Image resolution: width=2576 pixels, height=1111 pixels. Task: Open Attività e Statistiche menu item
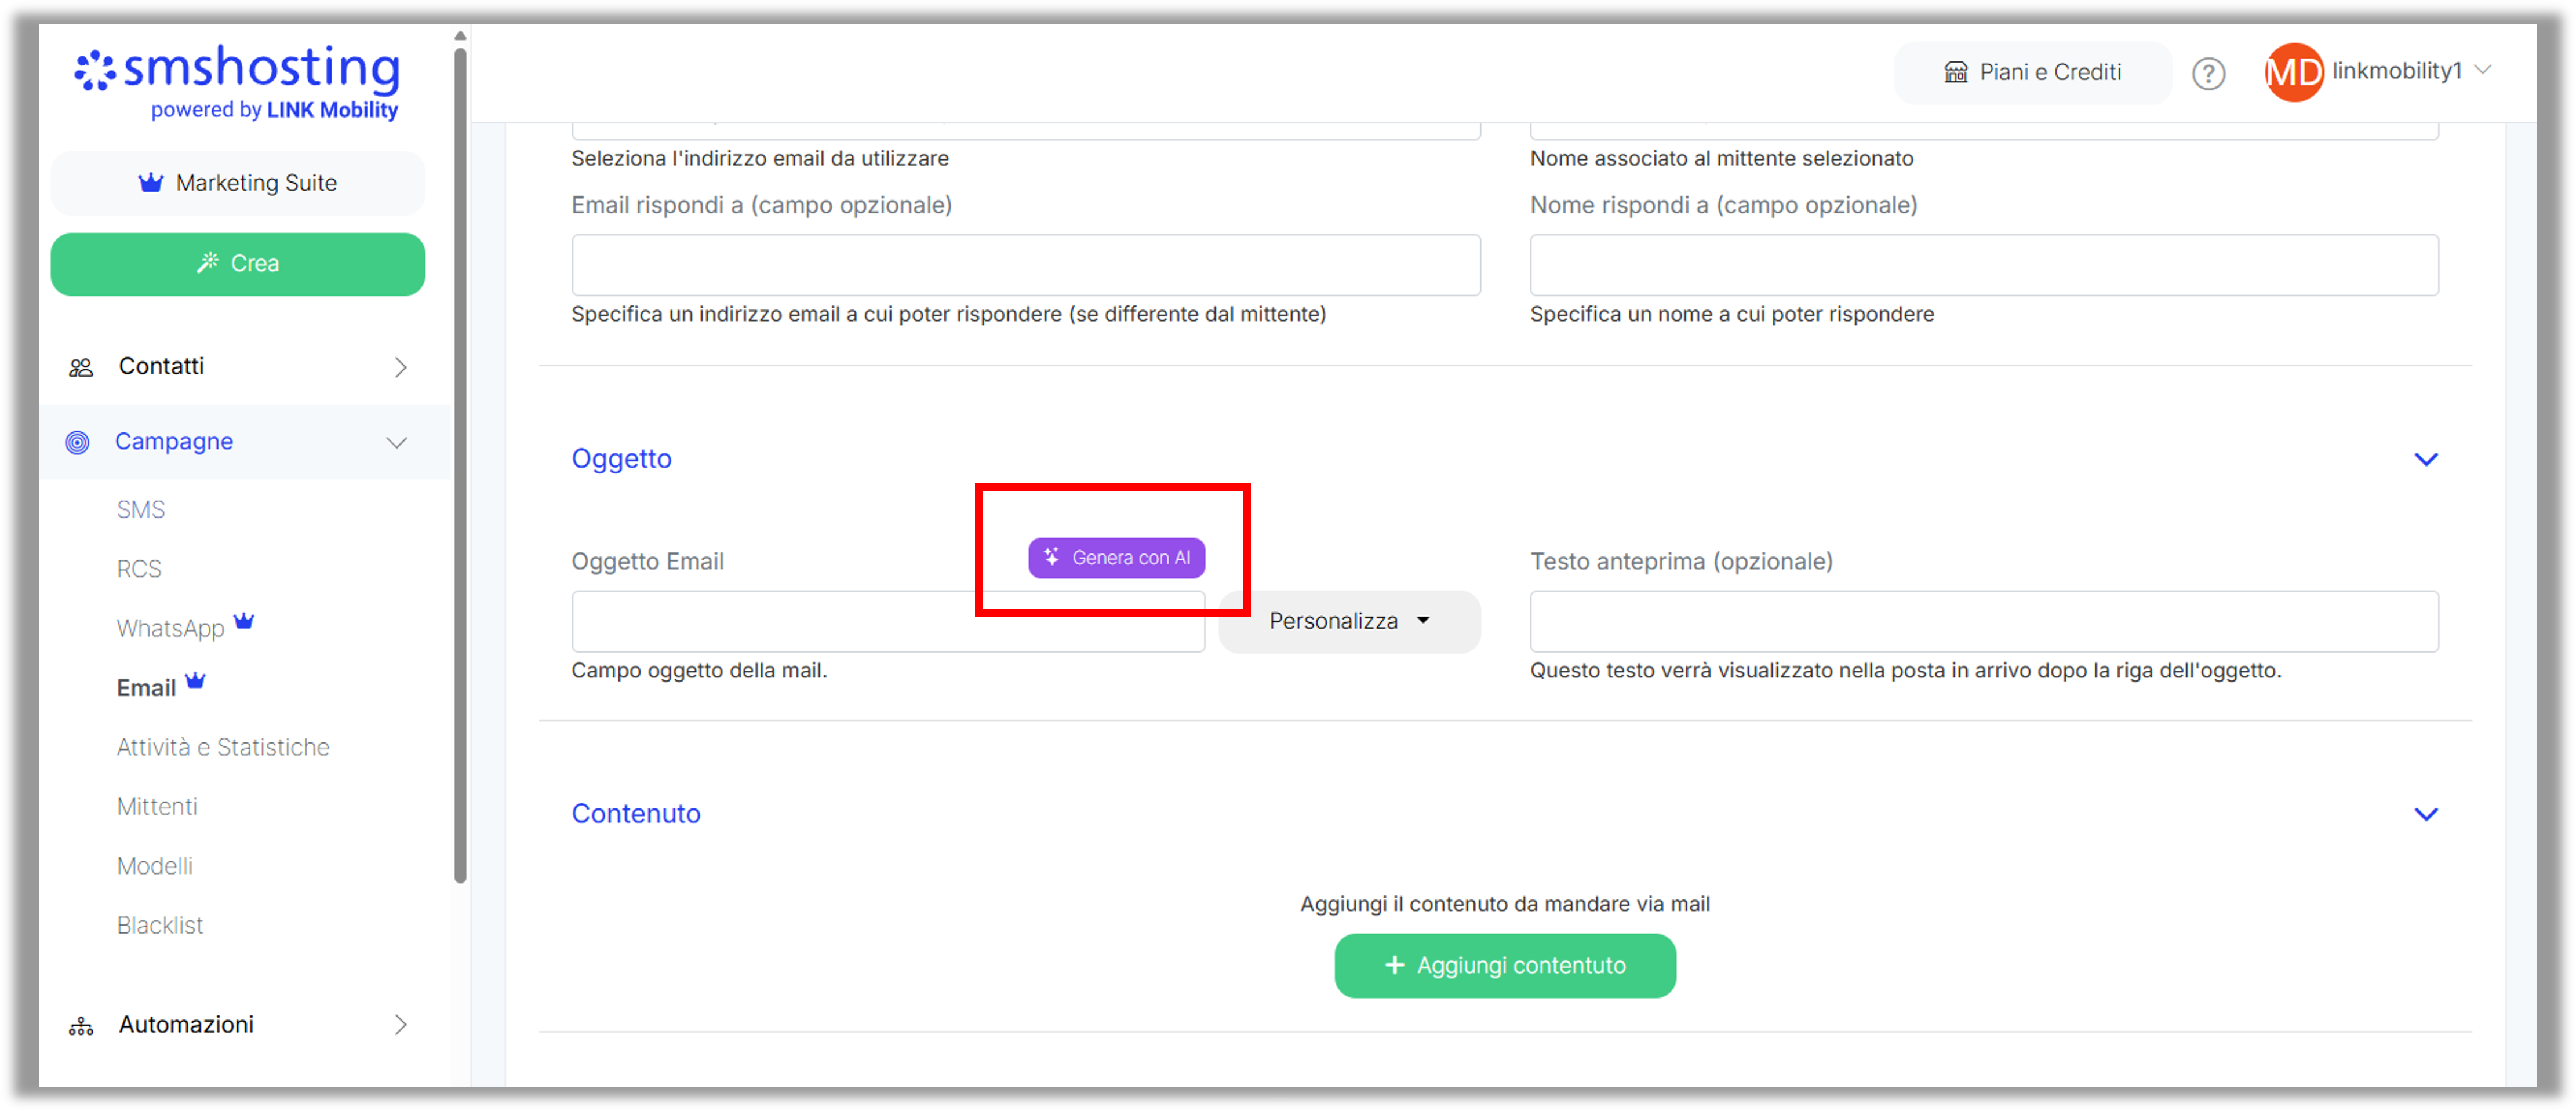[x=223, y=747]
